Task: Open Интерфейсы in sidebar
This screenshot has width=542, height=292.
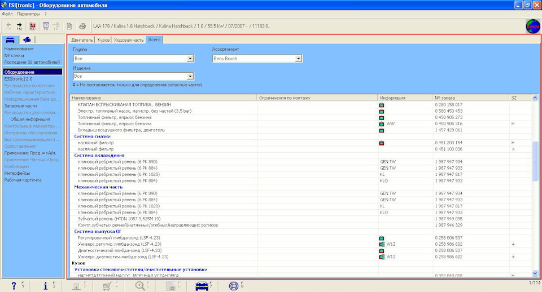Action: click(x=17, y=173)
